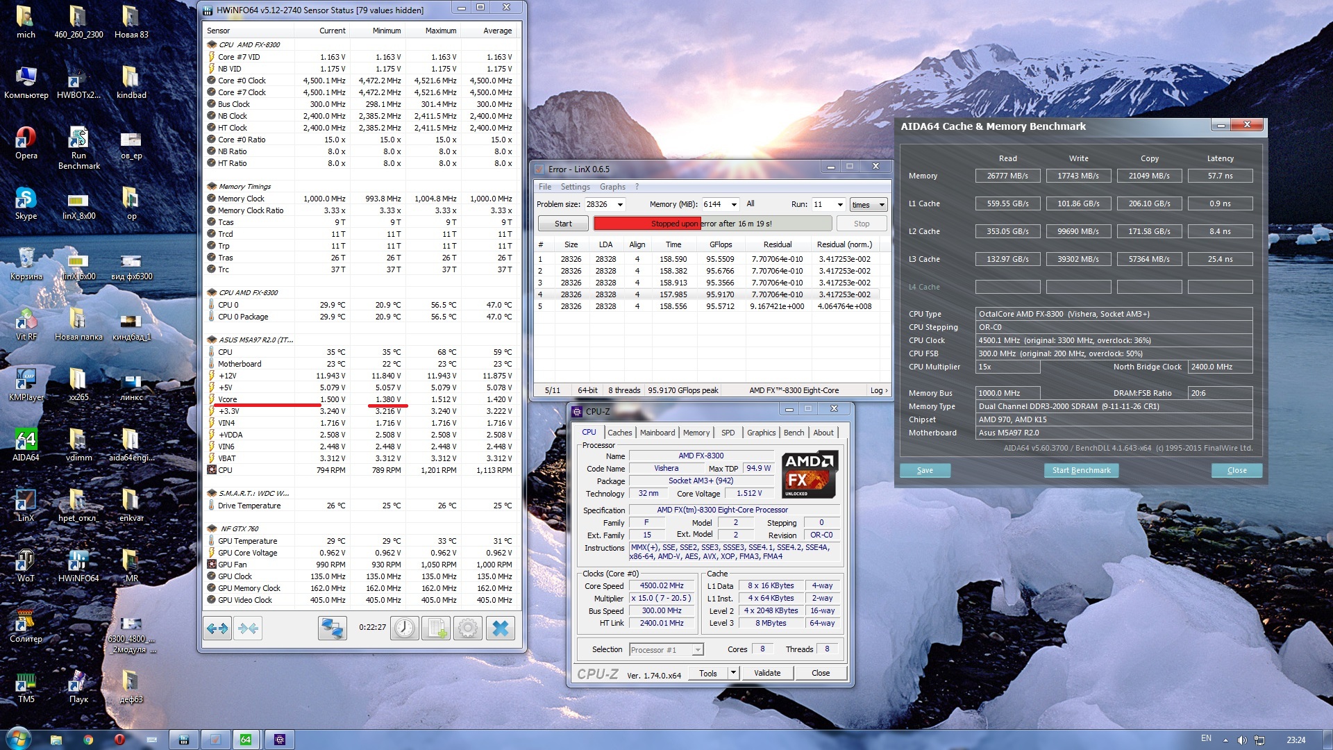The height and width of the screenshot is (750, 1333).
Task: Start logging via the sheet-plus icon
Action: (x=436, y=629)
